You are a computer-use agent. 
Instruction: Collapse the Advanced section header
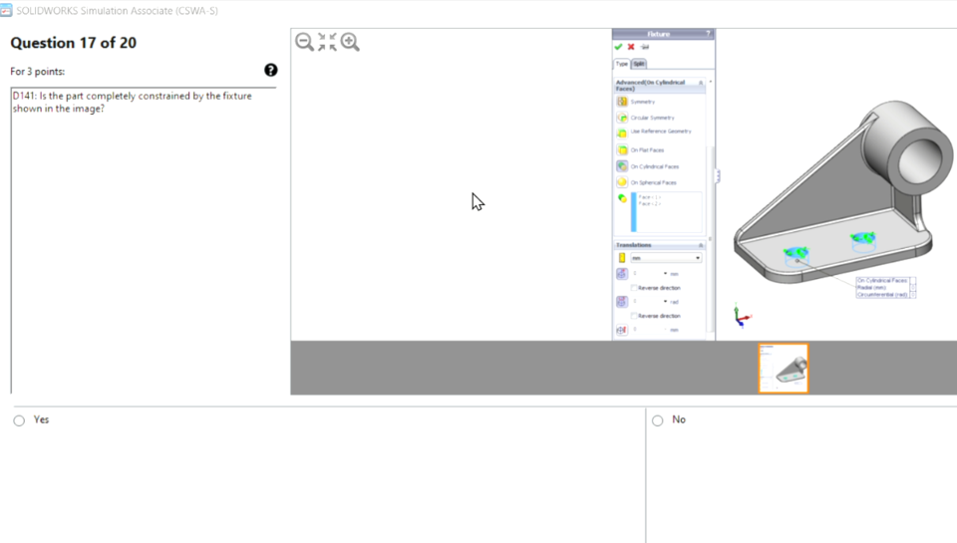(701, 83)
